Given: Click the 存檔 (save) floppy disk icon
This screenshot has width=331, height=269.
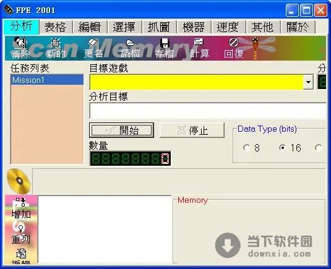Looking at the screenshot, I should (x=165, y=43).
